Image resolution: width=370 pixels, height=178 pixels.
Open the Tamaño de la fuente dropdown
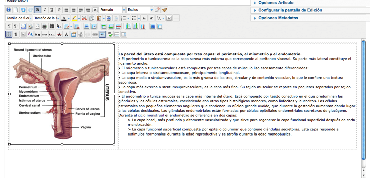click(x=46, y=18)
